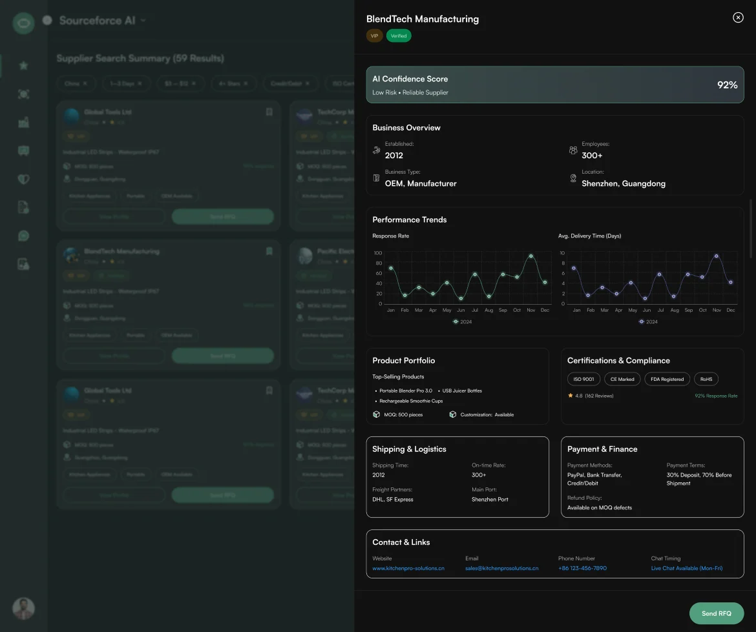The width and height of the screenshot is (756, 632).
Task: Open the document icon in sidebar
Action: point(23,207)
